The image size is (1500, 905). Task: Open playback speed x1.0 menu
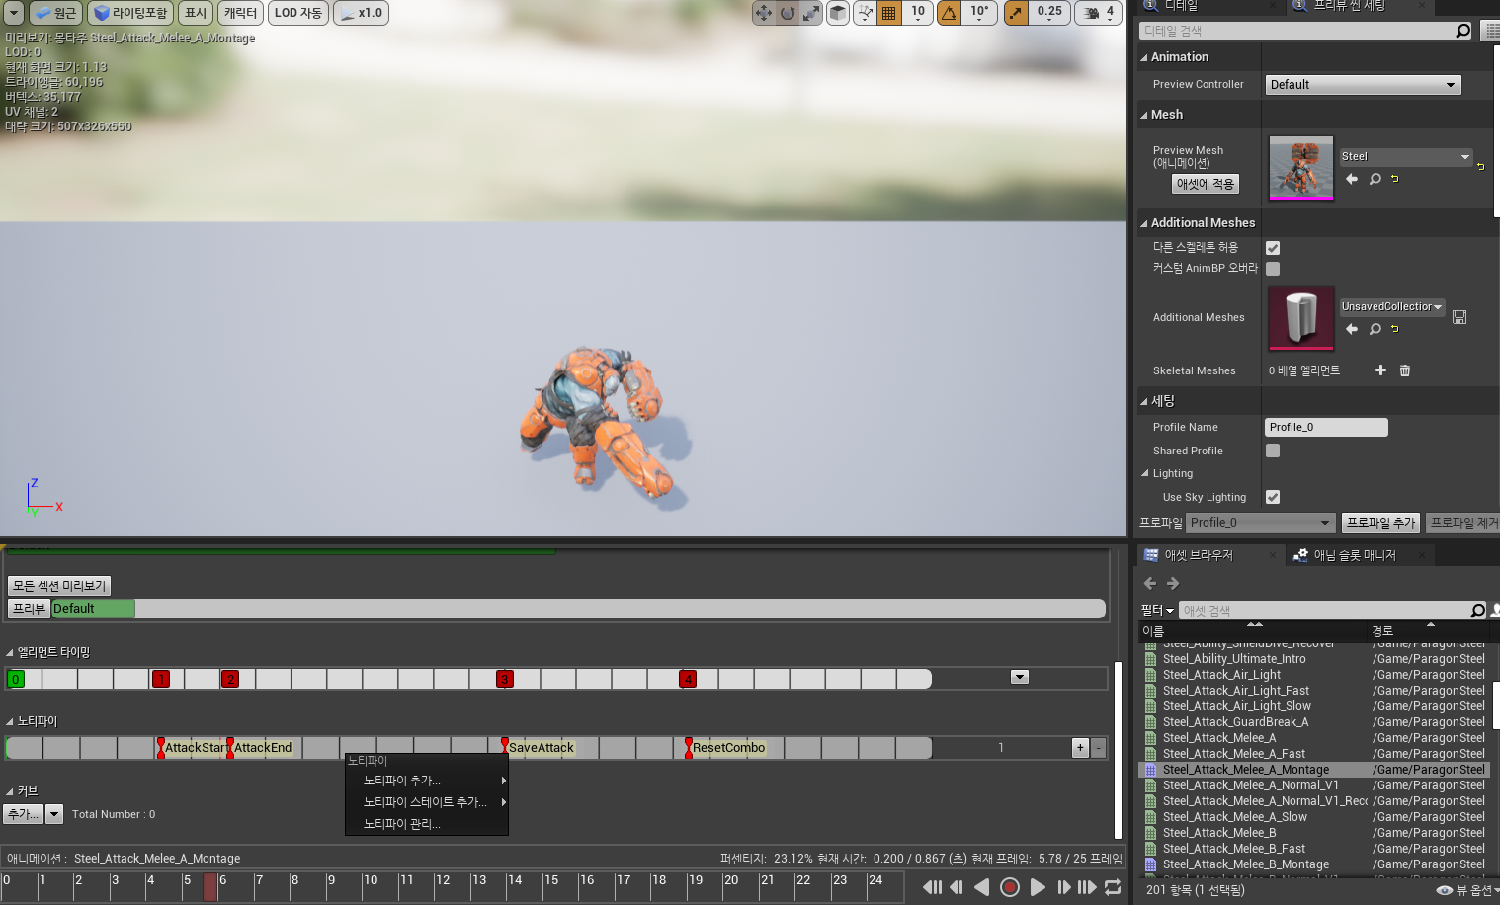pos(361,13)
